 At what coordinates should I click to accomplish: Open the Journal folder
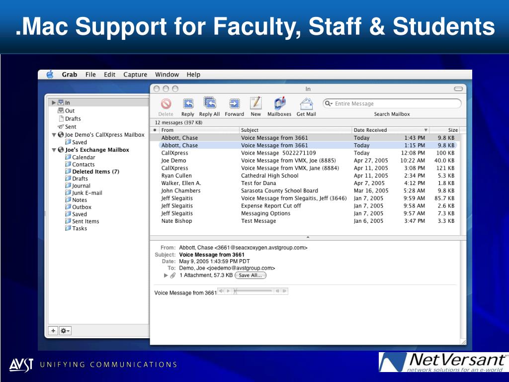point(81,186)
